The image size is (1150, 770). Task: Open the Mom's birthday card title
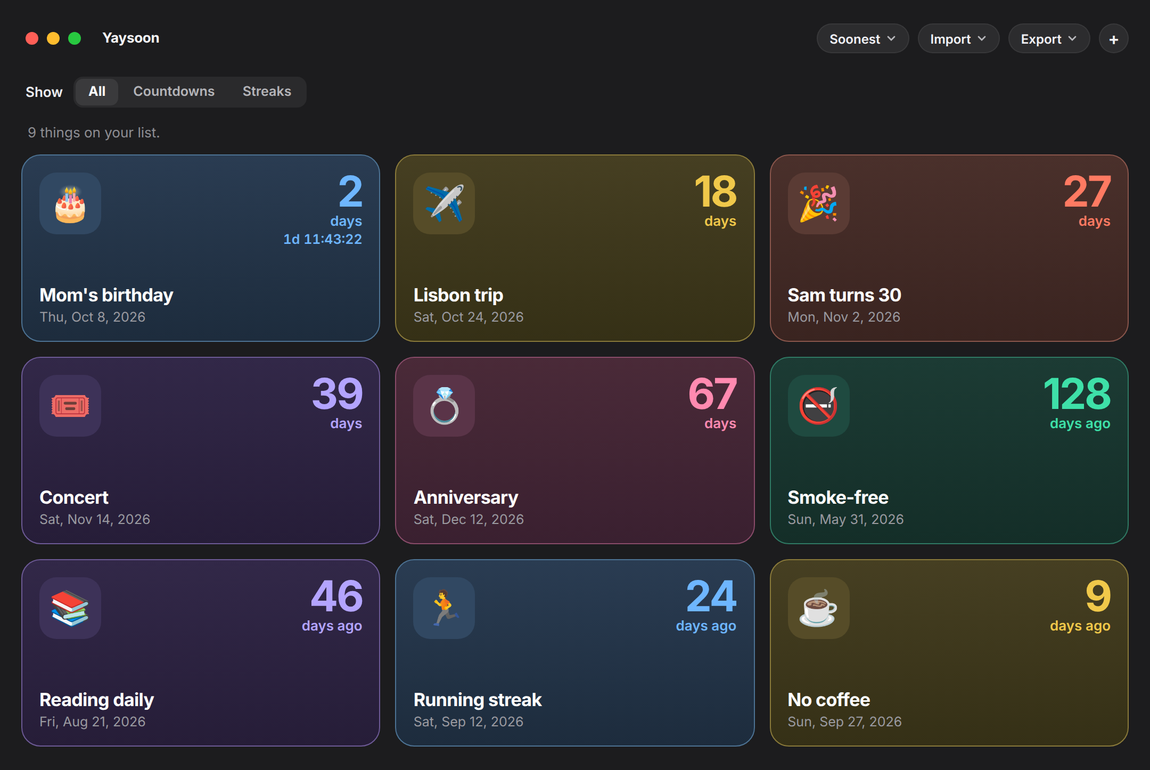106,295
